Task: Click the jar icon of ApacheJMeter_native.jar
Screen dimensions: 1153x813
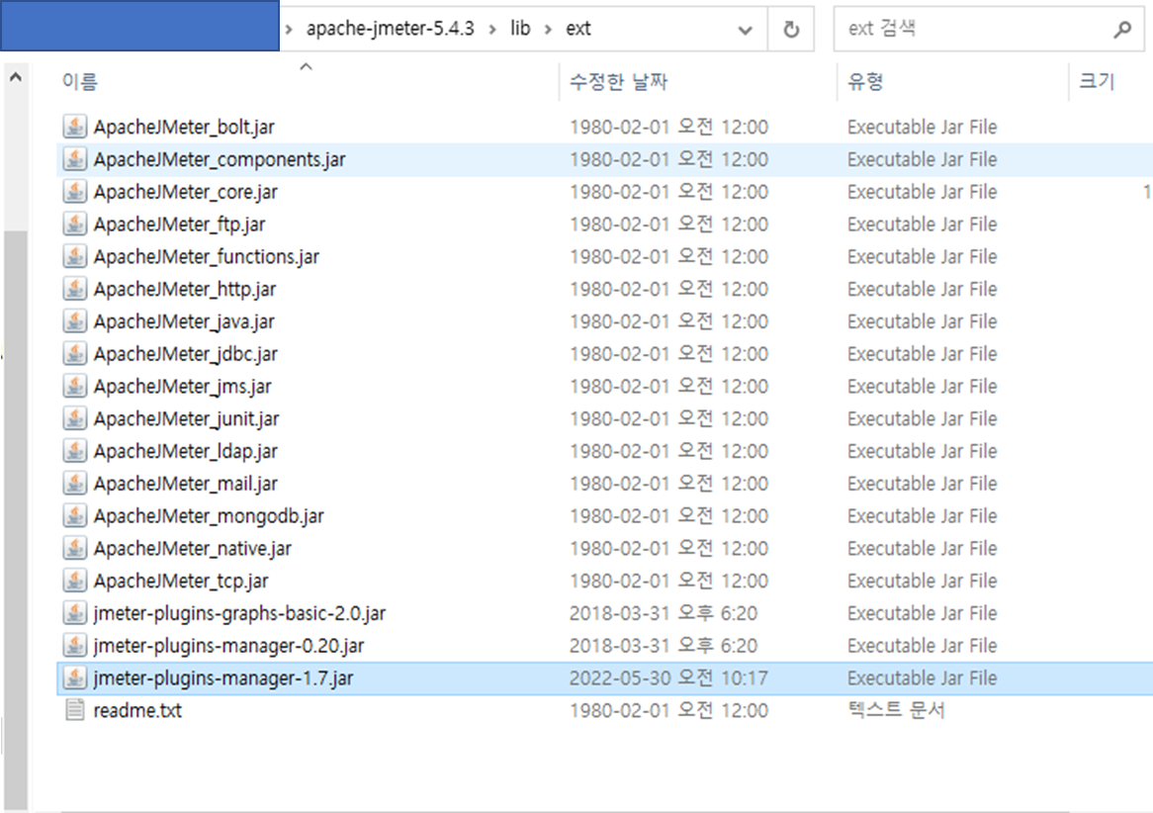Action: pyautogui.click(x=74, y=547)
